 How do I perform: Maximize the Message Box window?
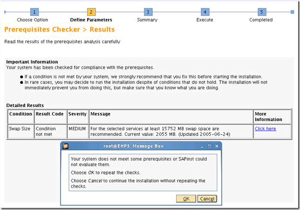(210, 146)
